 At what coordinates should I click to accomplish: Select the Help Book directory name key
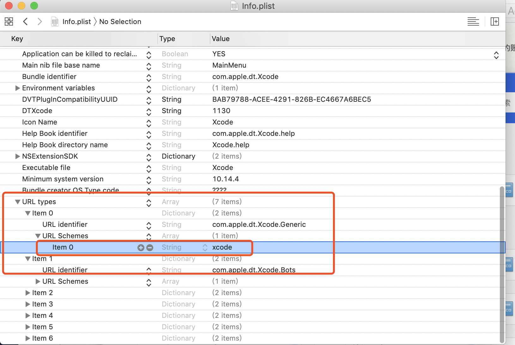pyautogui.click(x=65, y=145)
